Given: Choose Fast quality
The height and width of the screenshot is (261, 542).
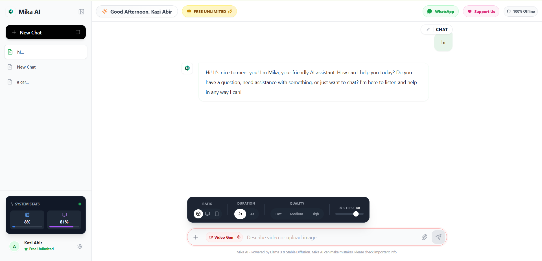Looking at the screenshot, I should [278, 214].
